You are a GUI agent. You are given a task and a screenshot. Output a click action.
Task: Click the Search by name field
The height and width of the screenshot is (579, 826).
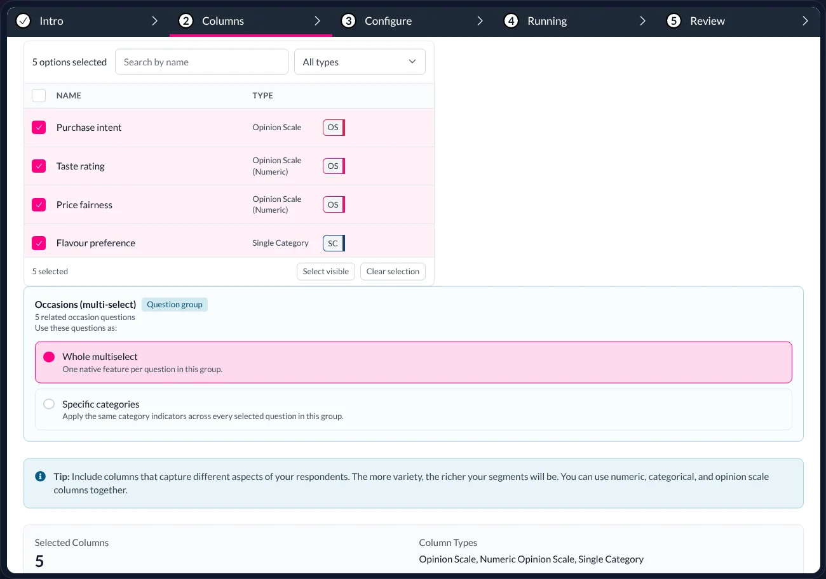[x=201, y=62]
